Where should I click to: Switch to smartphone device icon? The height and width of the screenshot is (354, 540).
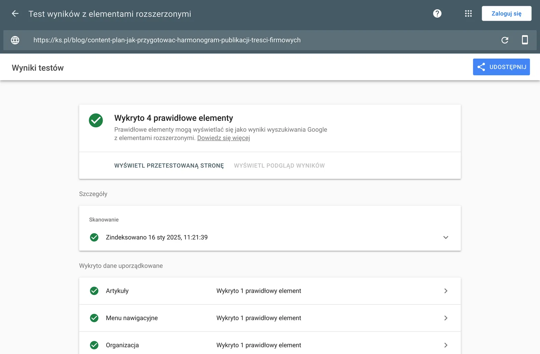(x=525, y=40)
